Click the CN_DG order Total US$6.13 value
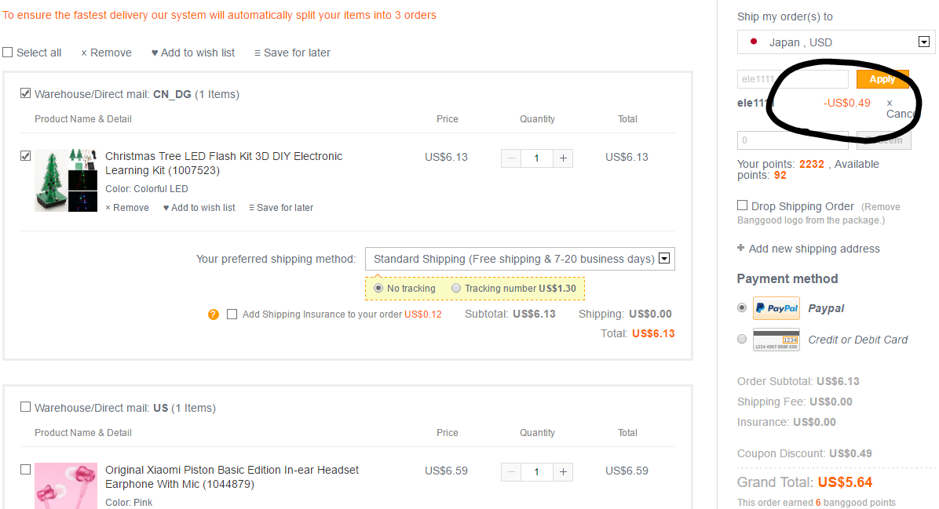The width and height of the screenshot is (939, 509). [653, 334]
